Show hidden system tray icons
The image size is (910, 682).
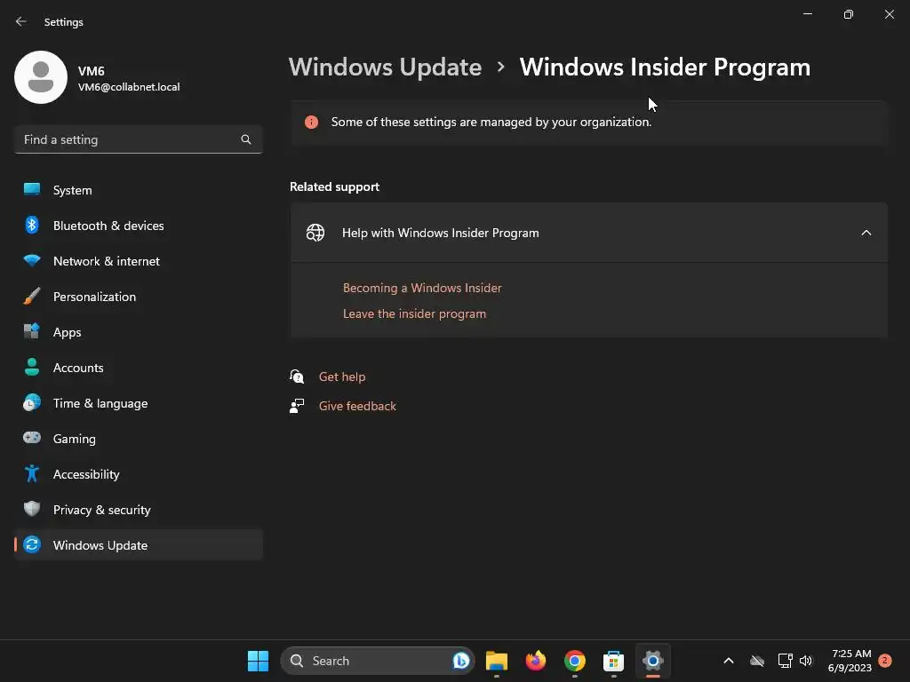[x=729, y=661]
